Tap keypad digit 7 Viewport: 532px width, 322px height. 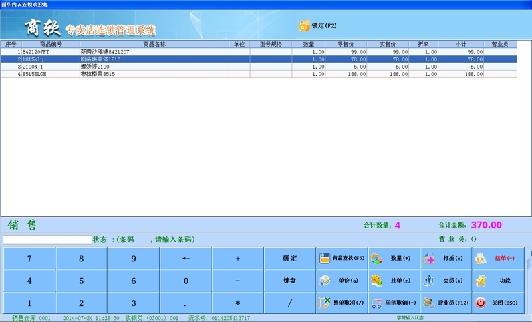pos(29,259)
